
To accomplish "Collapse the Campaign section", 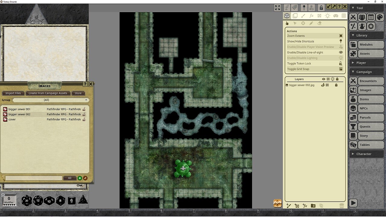I will [366, 72].
